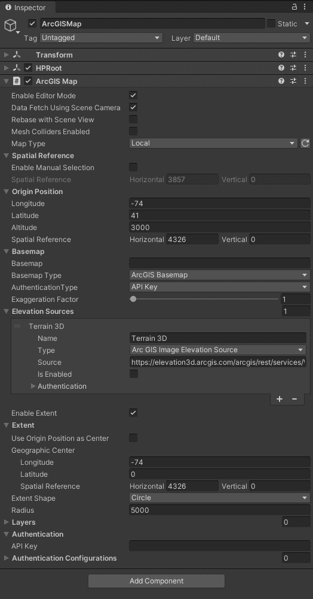Viewport: 313px width, 599px height.
Task: Click the Terrain 3D reorder handle
Action: pyautogui.click(x=17, y=326)
